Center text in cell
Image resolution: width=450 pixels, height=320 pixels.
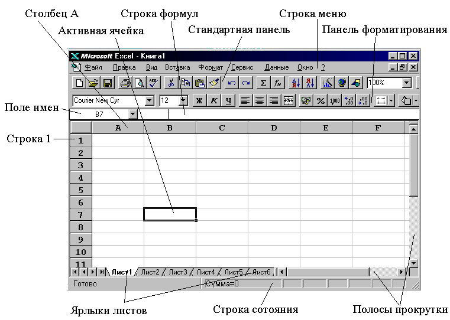260,100
